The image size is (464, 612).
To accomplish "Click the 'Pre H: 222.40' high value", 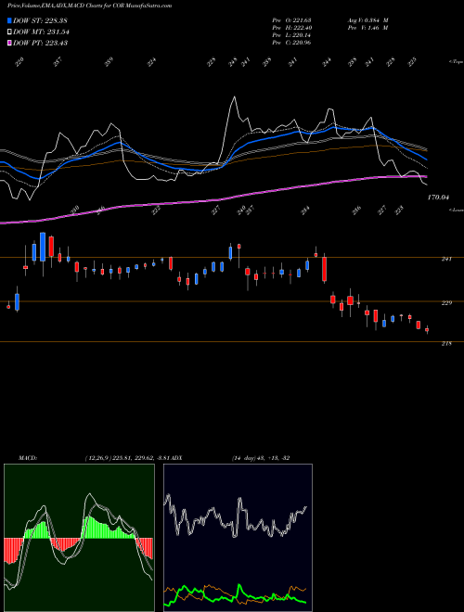I will point(291,28).
